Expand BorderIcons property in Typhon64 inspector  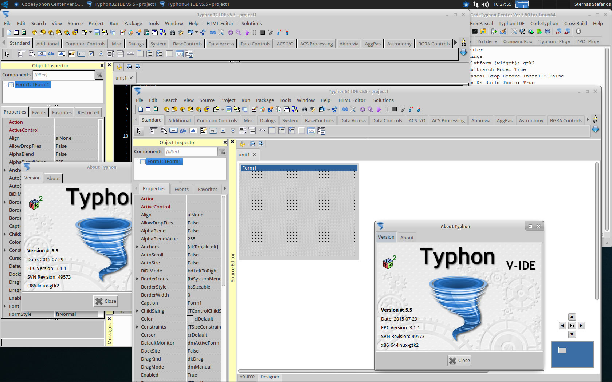[x=137, y=279]
